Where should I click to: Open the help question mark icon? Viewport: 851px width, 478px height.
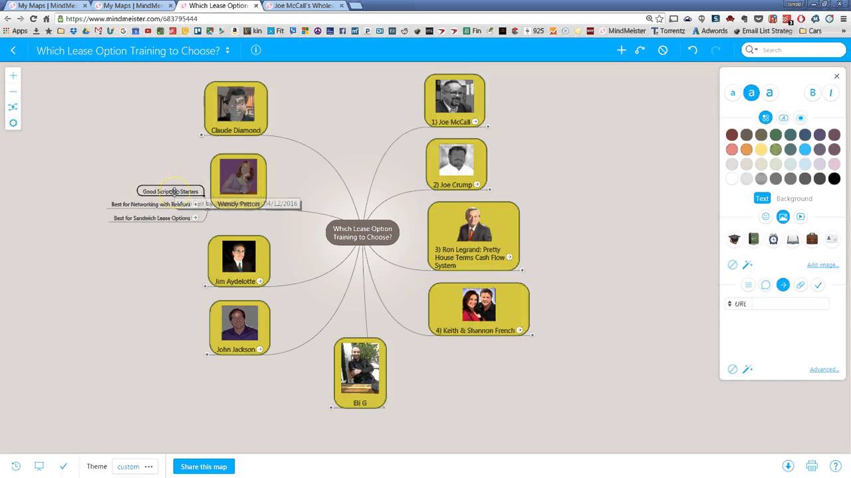point(836,466)
